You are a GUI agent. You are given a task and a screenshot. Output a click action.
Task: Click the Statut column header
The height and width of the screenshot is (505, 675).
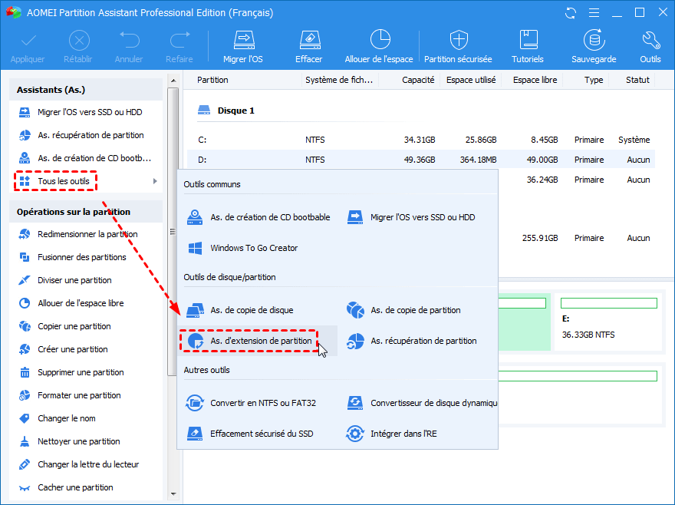[x=637, y=80]
